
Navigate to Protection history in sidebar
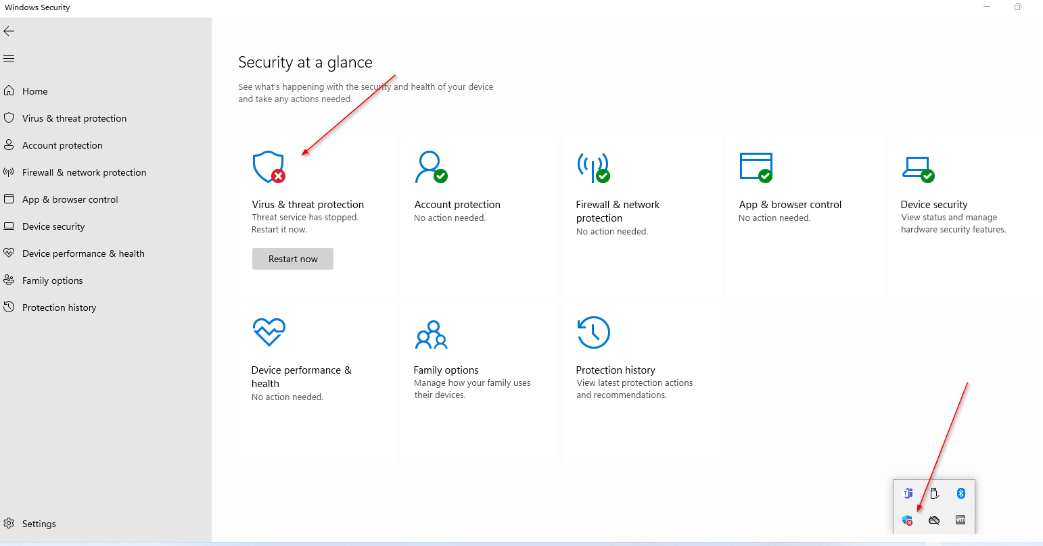[x=59, y=307]
